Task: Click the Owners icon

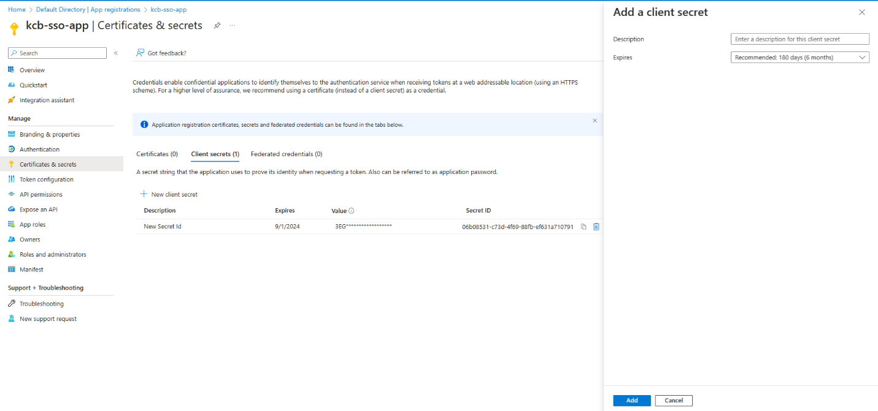Action: (x=11, y=239)
